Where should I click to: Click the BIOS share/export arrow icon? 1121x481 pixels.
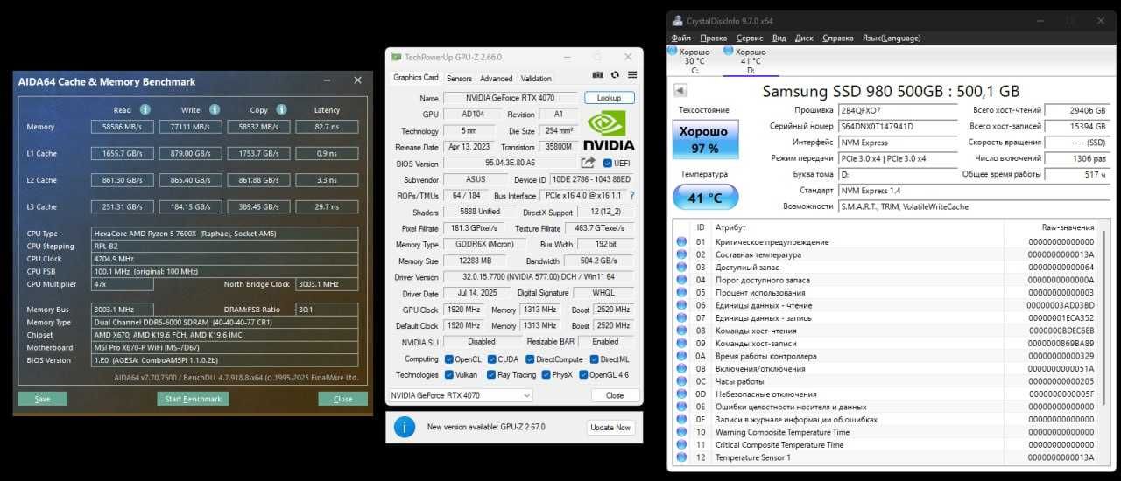(588, 164)
